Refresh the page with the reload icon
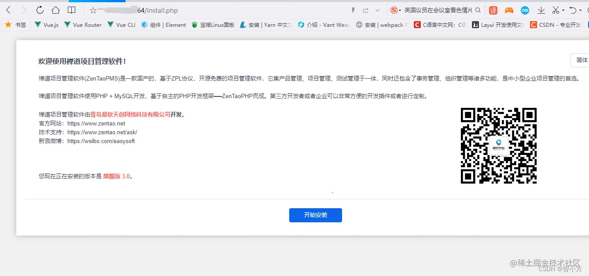 [x=40, y=10]
